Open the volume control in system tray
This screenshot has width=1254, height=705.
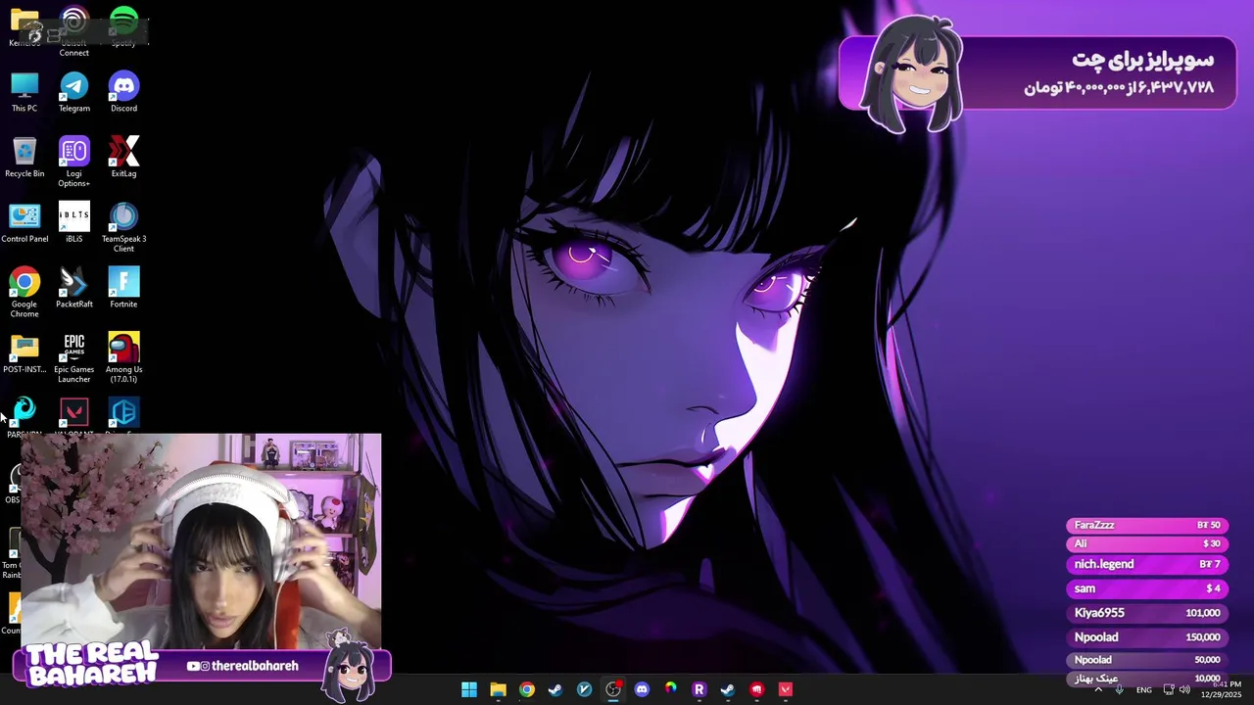(x=1184, y=689)
